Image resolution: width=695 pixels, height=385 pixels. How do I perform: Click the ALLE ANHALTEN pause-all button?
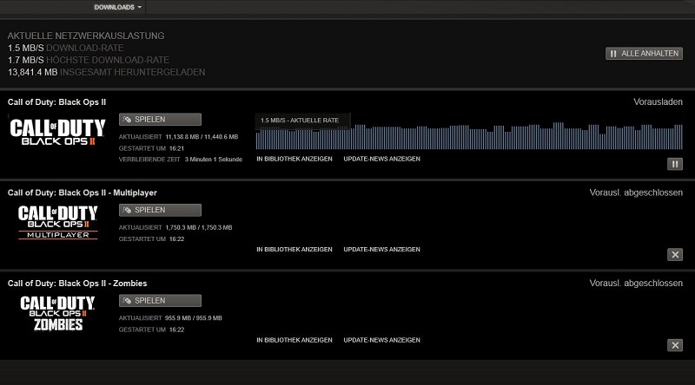point(644,54)
